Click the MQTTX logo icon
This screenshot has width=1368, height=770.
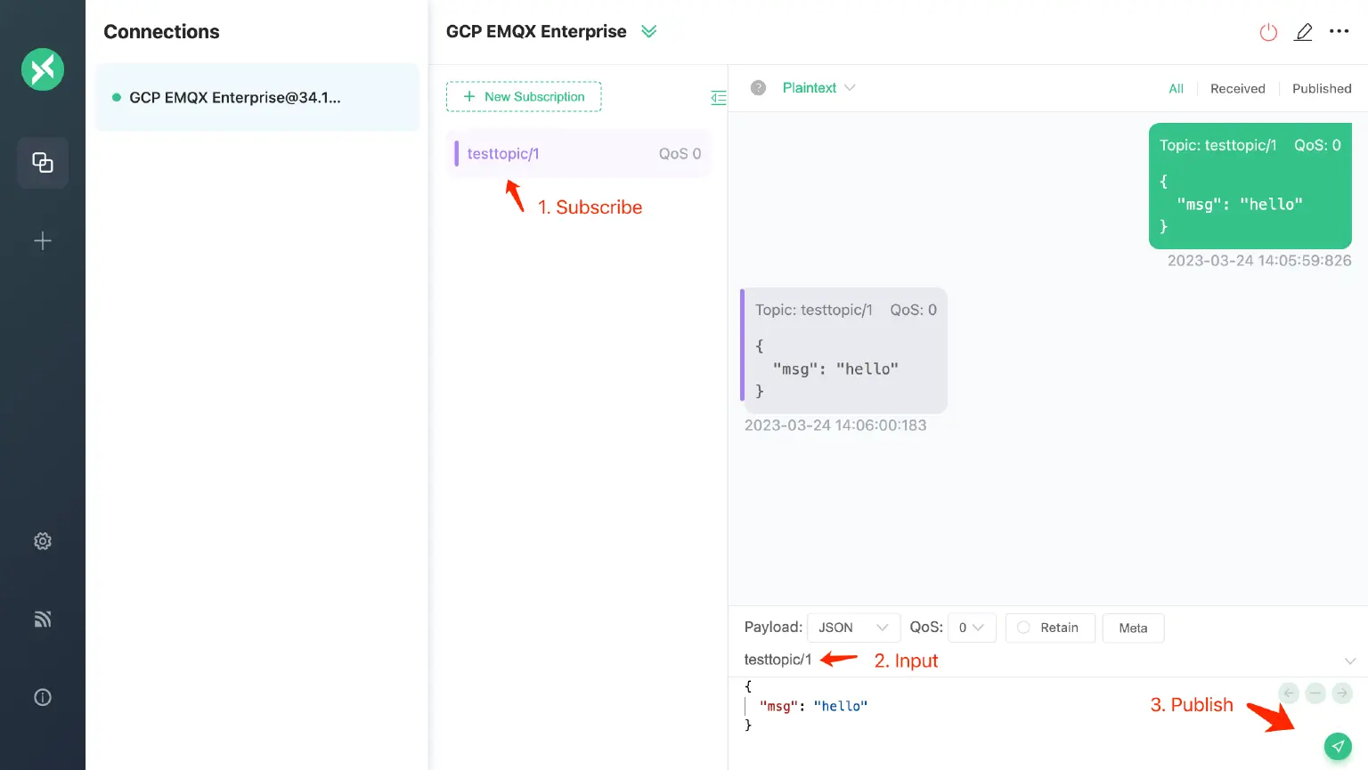pyautogui.click(x=43, y=69)
